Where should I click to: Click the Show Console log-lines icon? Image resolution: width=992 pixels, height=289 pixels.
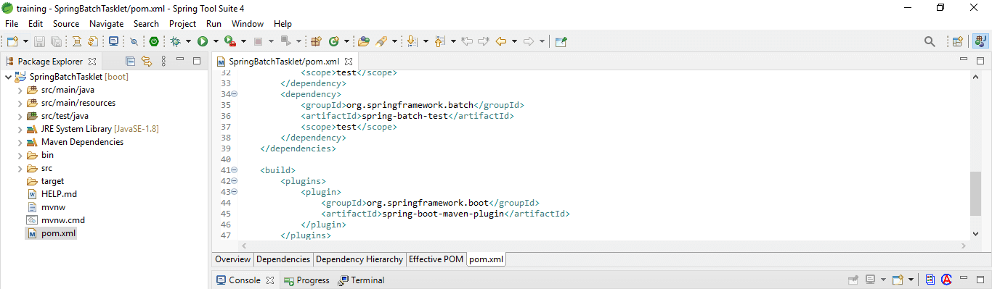930,280
